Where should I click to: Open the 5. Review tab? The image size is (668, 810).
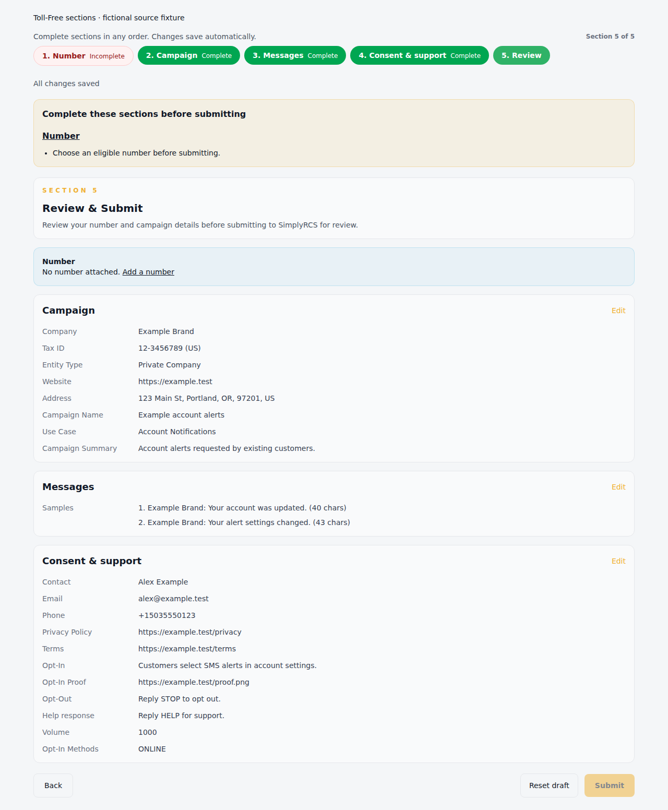tap(521, 55)
